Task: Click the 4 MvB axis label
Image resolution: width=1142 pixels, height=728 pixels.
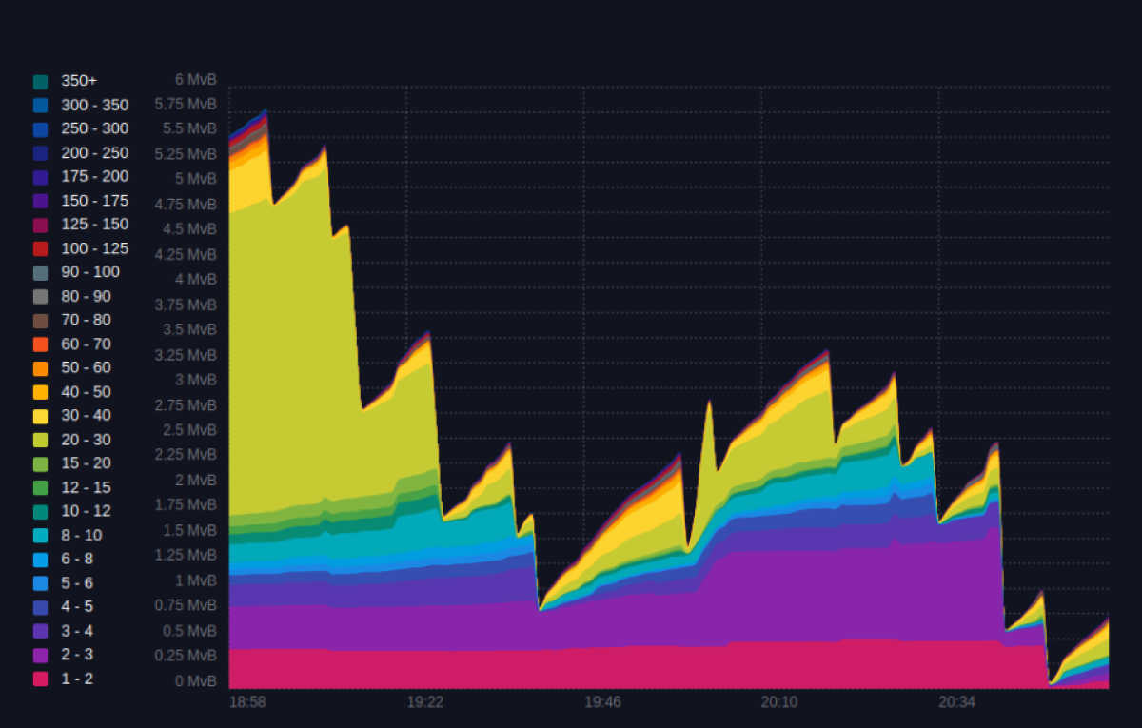Action: tap(195, 280)
